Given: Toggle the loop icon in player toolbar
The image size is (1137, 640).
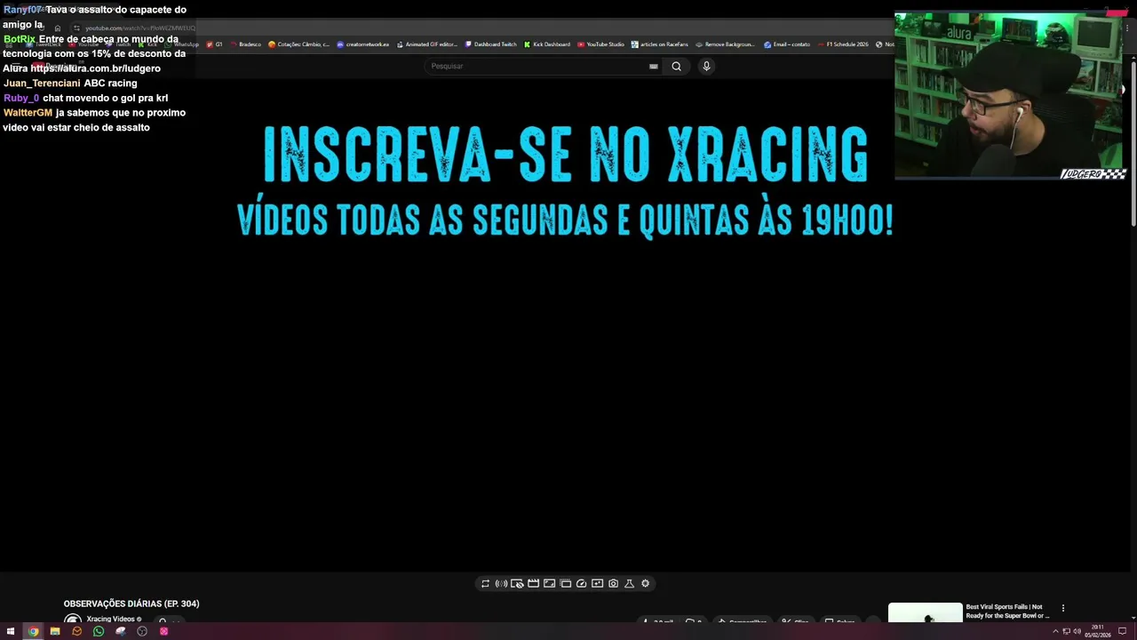Looking at the screenshot, I should click(485, 583).
